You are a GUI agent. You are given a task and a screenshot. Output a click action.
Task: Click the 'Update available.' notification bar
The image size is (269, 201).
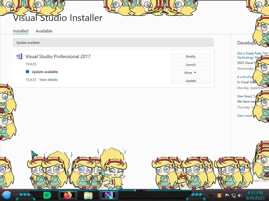click(113, 42)
